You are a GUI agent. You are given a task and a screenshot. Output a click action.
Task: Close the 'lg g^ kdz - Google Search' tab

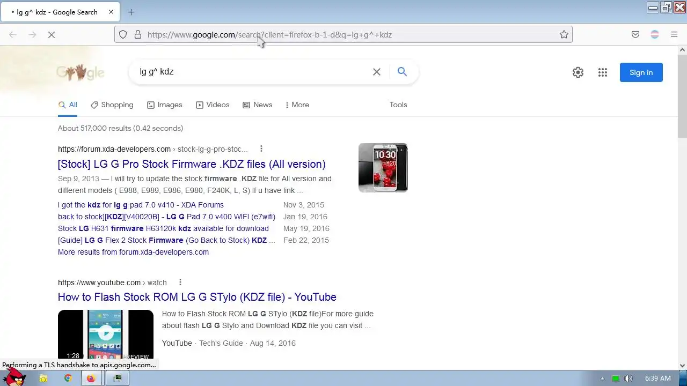[111, 12]
